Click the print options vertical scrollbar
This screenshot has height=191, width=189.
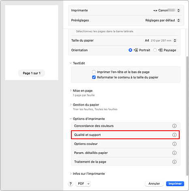pos(187,116)
